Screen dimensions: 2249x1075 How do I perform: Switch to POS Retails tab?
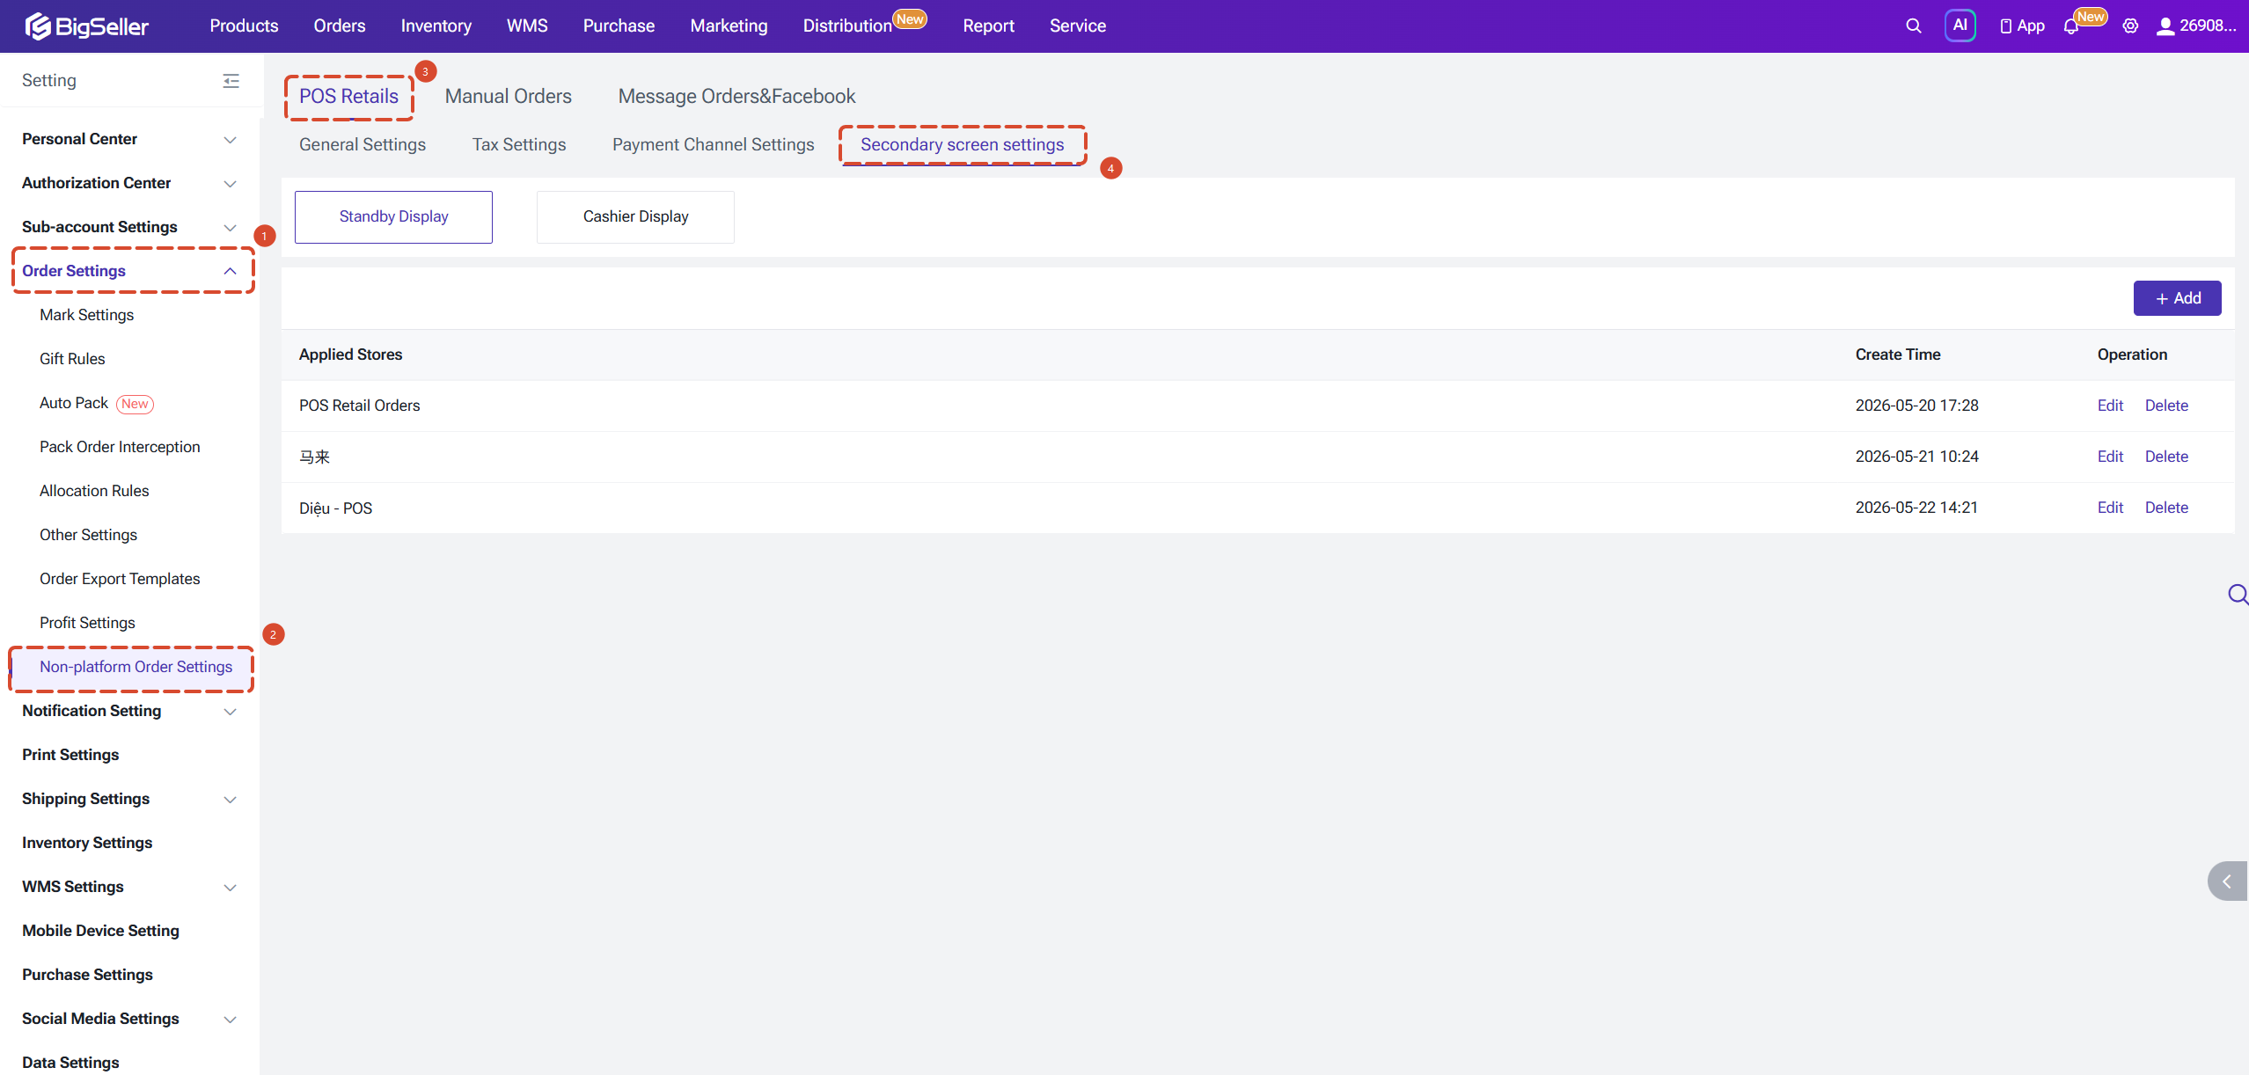pyautogui.click(x=348, y=96)
